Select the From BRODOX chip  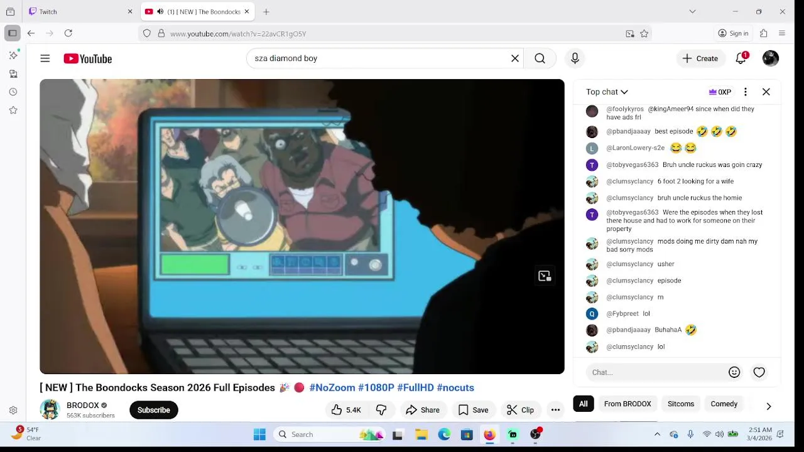click(x=627, y=404)
